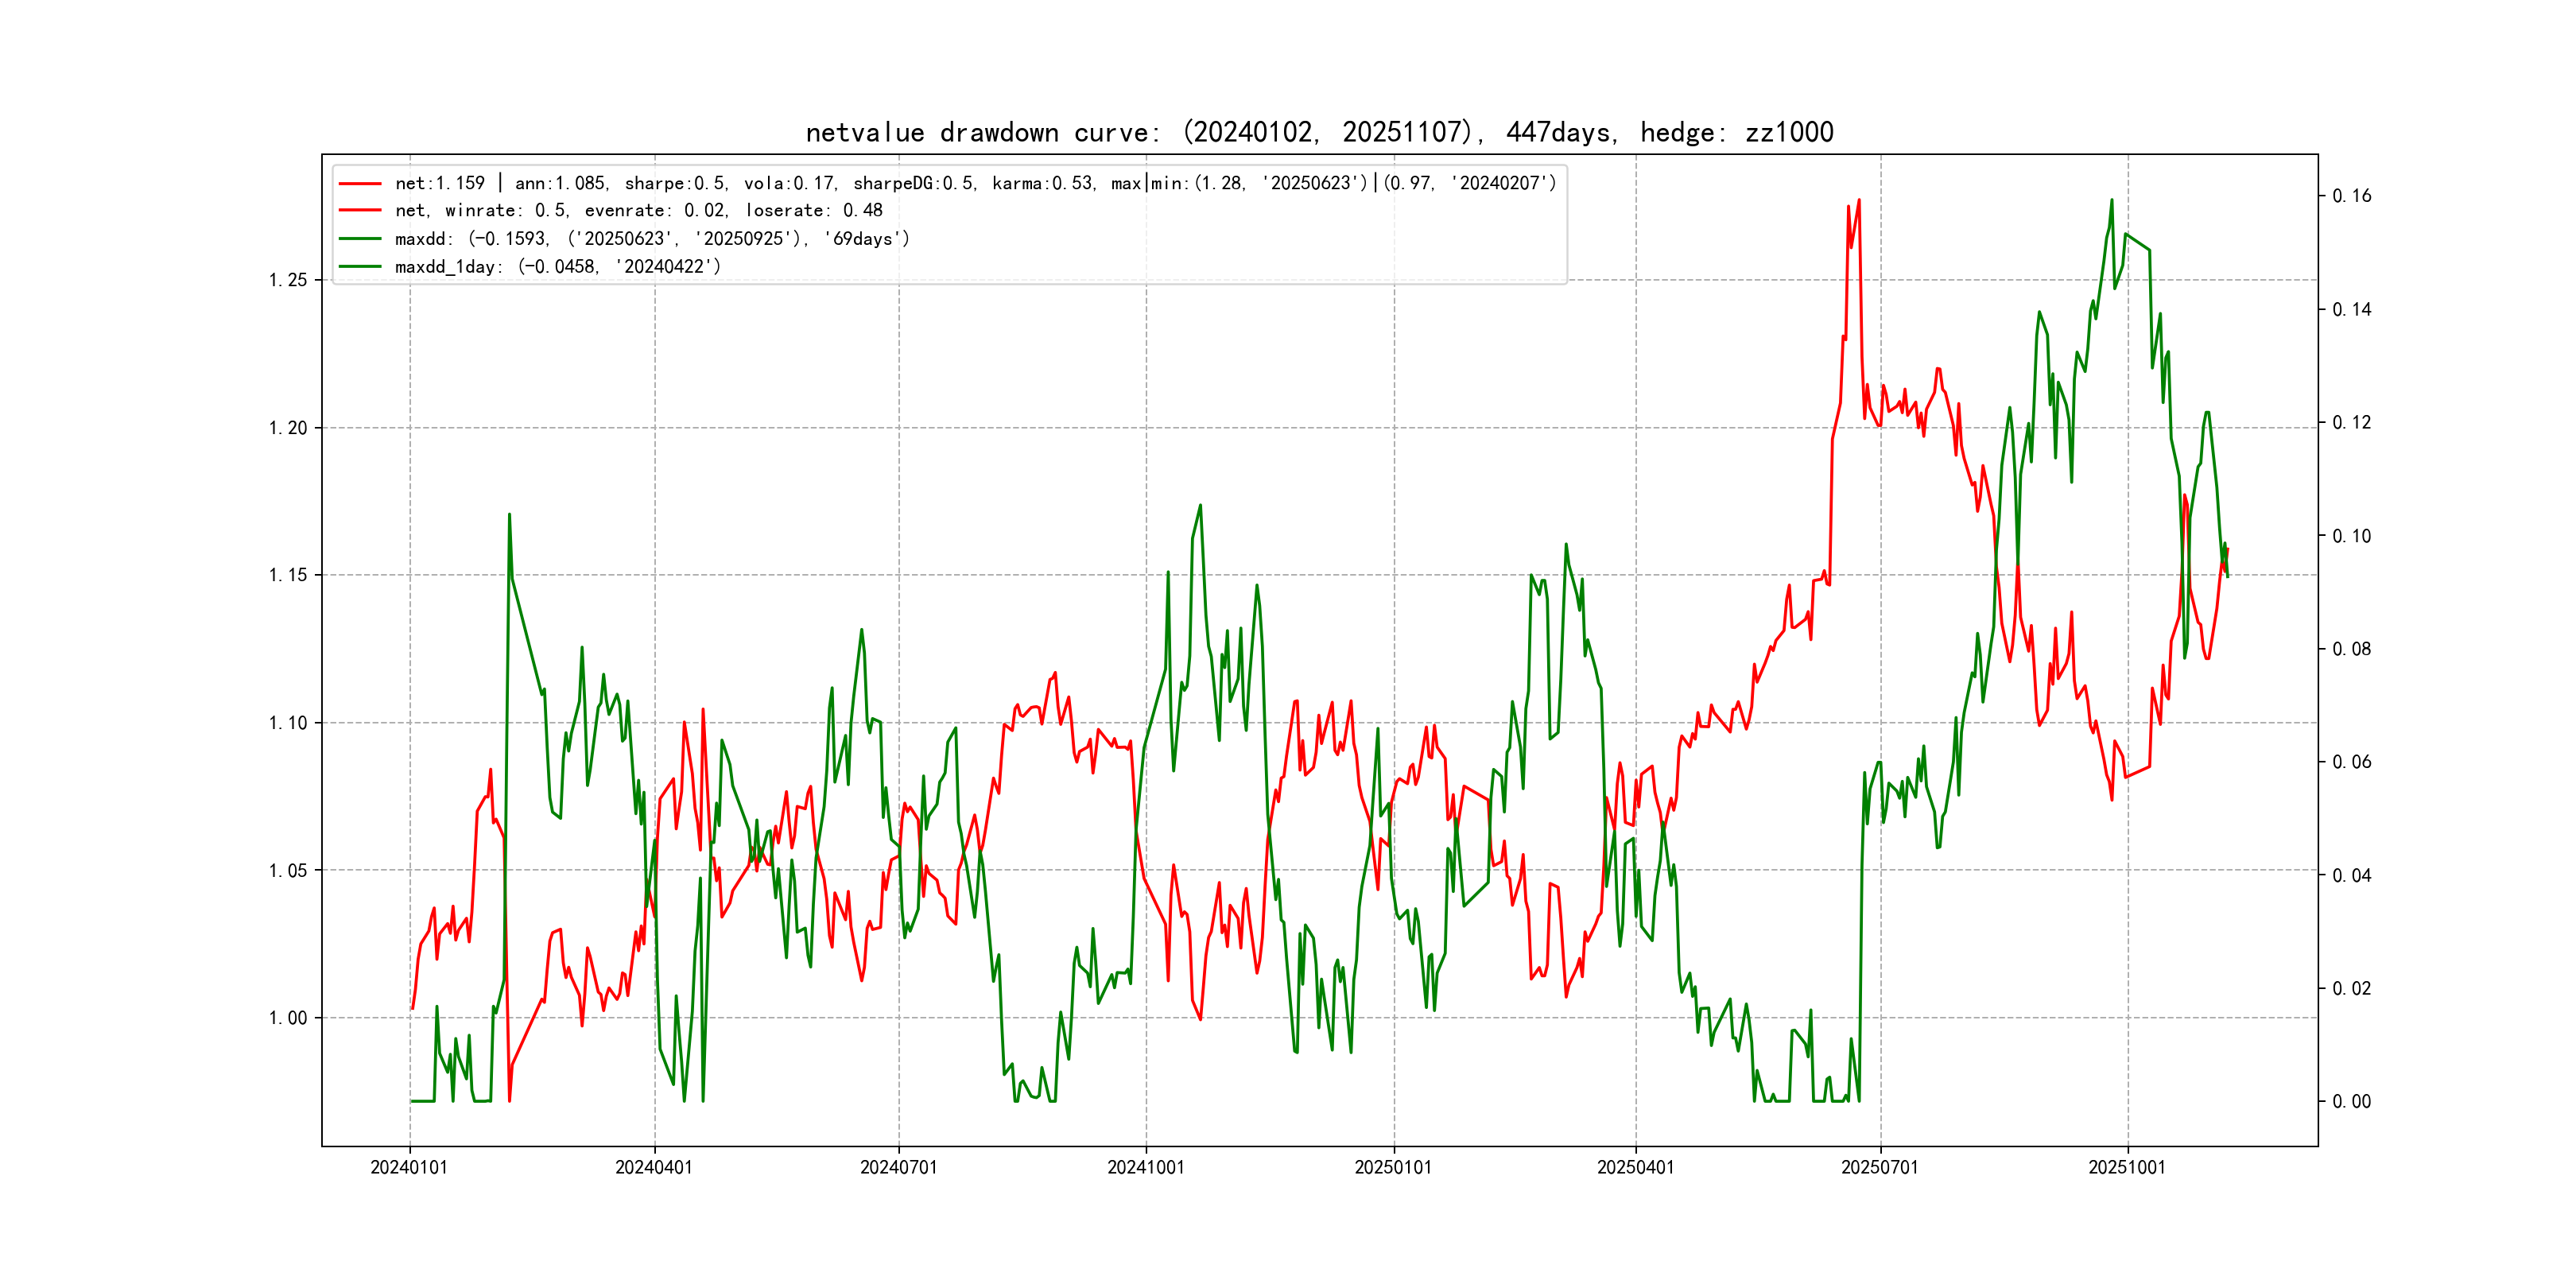Click the chart title text
This screenshot has width=2576, height=1288.
(1319, 133)
